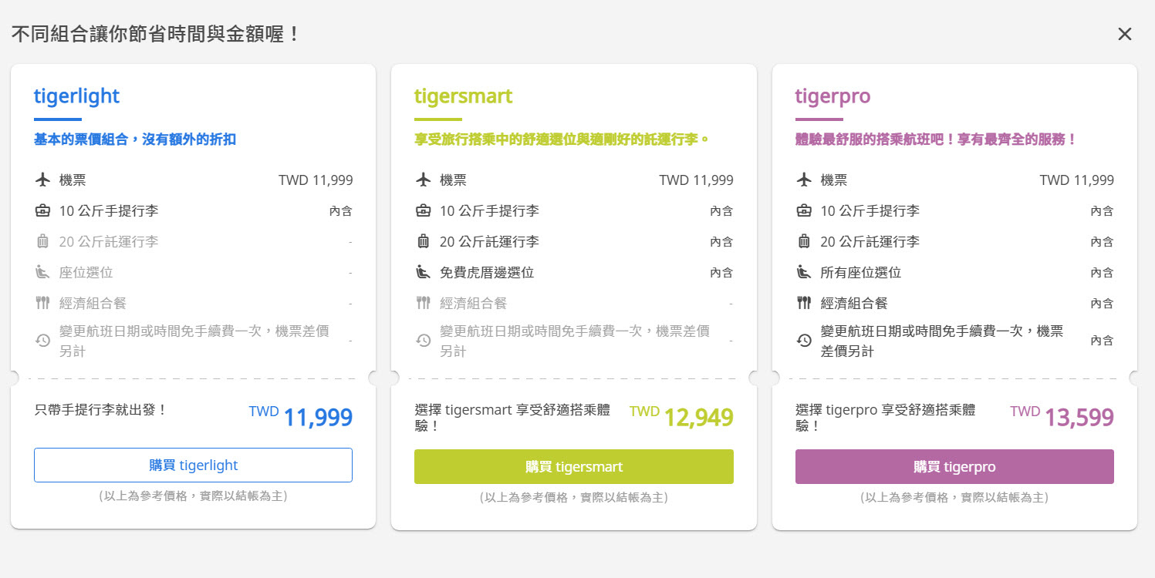Click 20 公斤託運行李 label in tigerlight card
The width and height of the screenshot is (1155, 578).
coord(109,241)
